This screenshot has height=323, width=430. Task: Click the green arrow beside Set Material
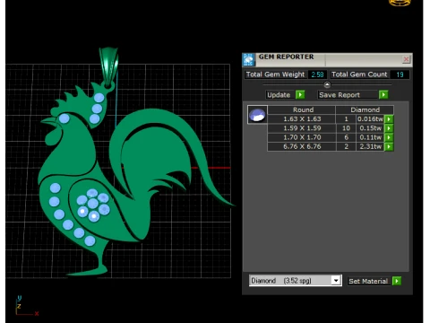click(x=397, y=281)
